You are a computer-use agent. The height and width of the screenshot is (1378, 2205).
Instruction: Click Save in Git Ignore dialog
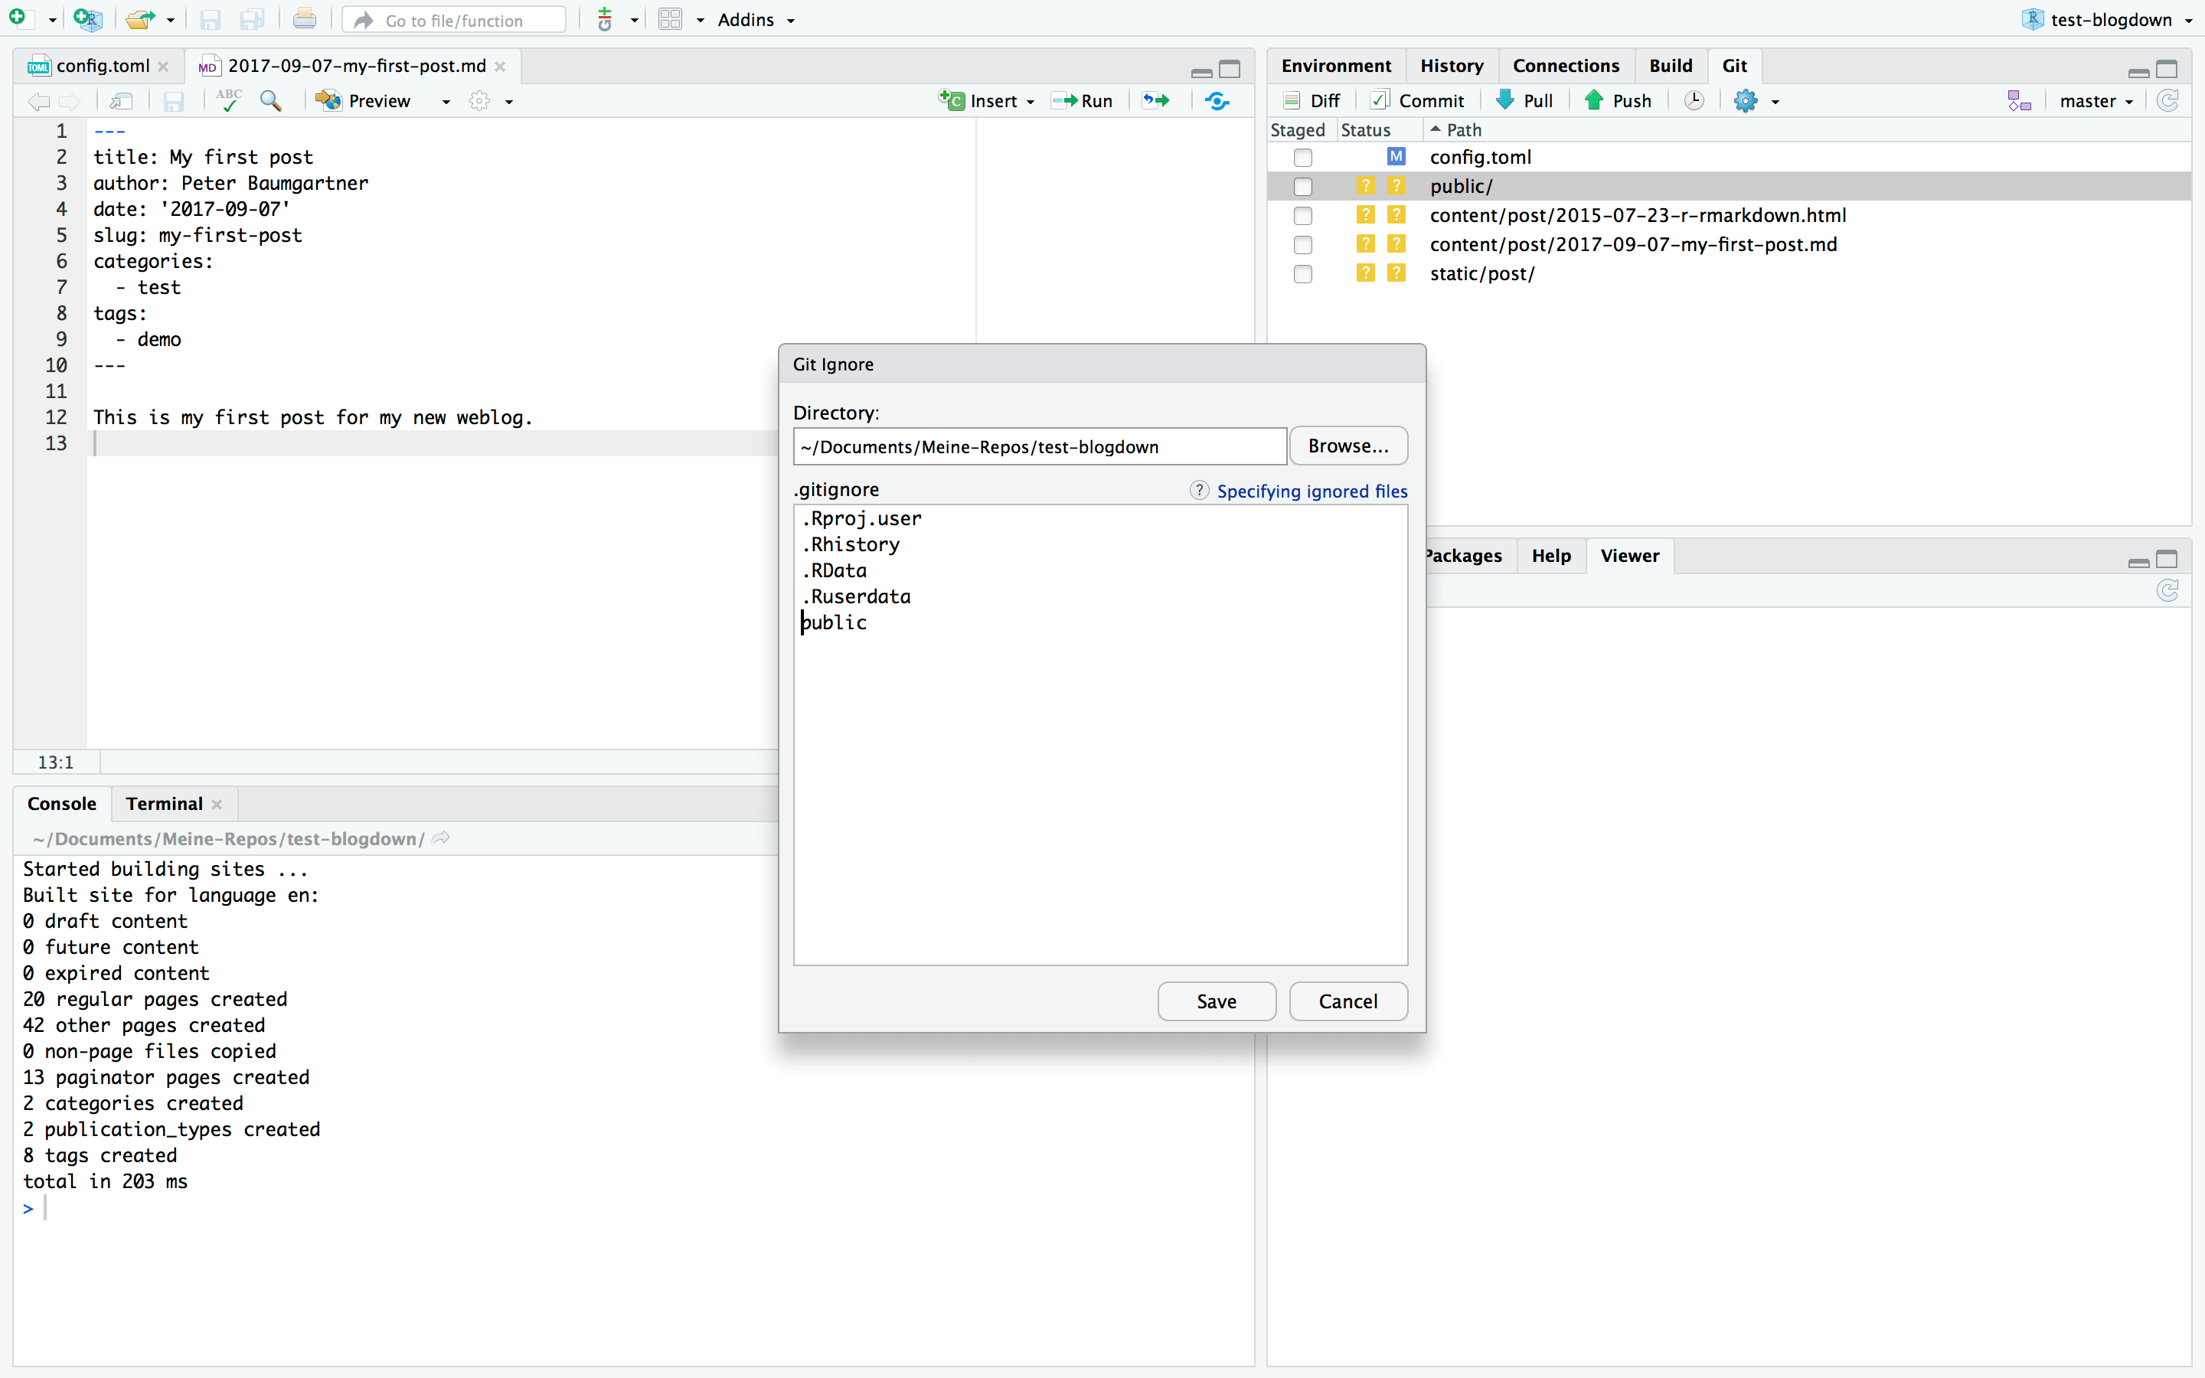pos(1216,1001)
